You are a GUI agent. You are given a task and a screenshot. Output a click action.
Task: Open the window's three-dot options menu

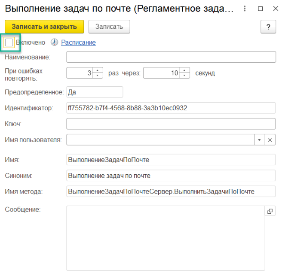coord(245,9)
